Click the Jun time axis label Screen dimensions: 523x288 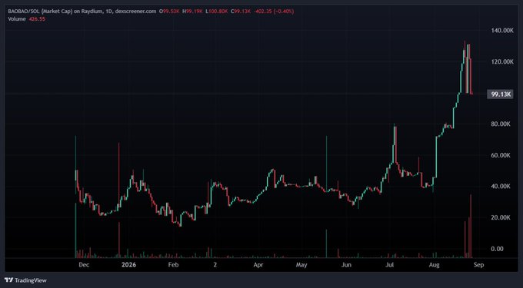[x=347, y=266]
